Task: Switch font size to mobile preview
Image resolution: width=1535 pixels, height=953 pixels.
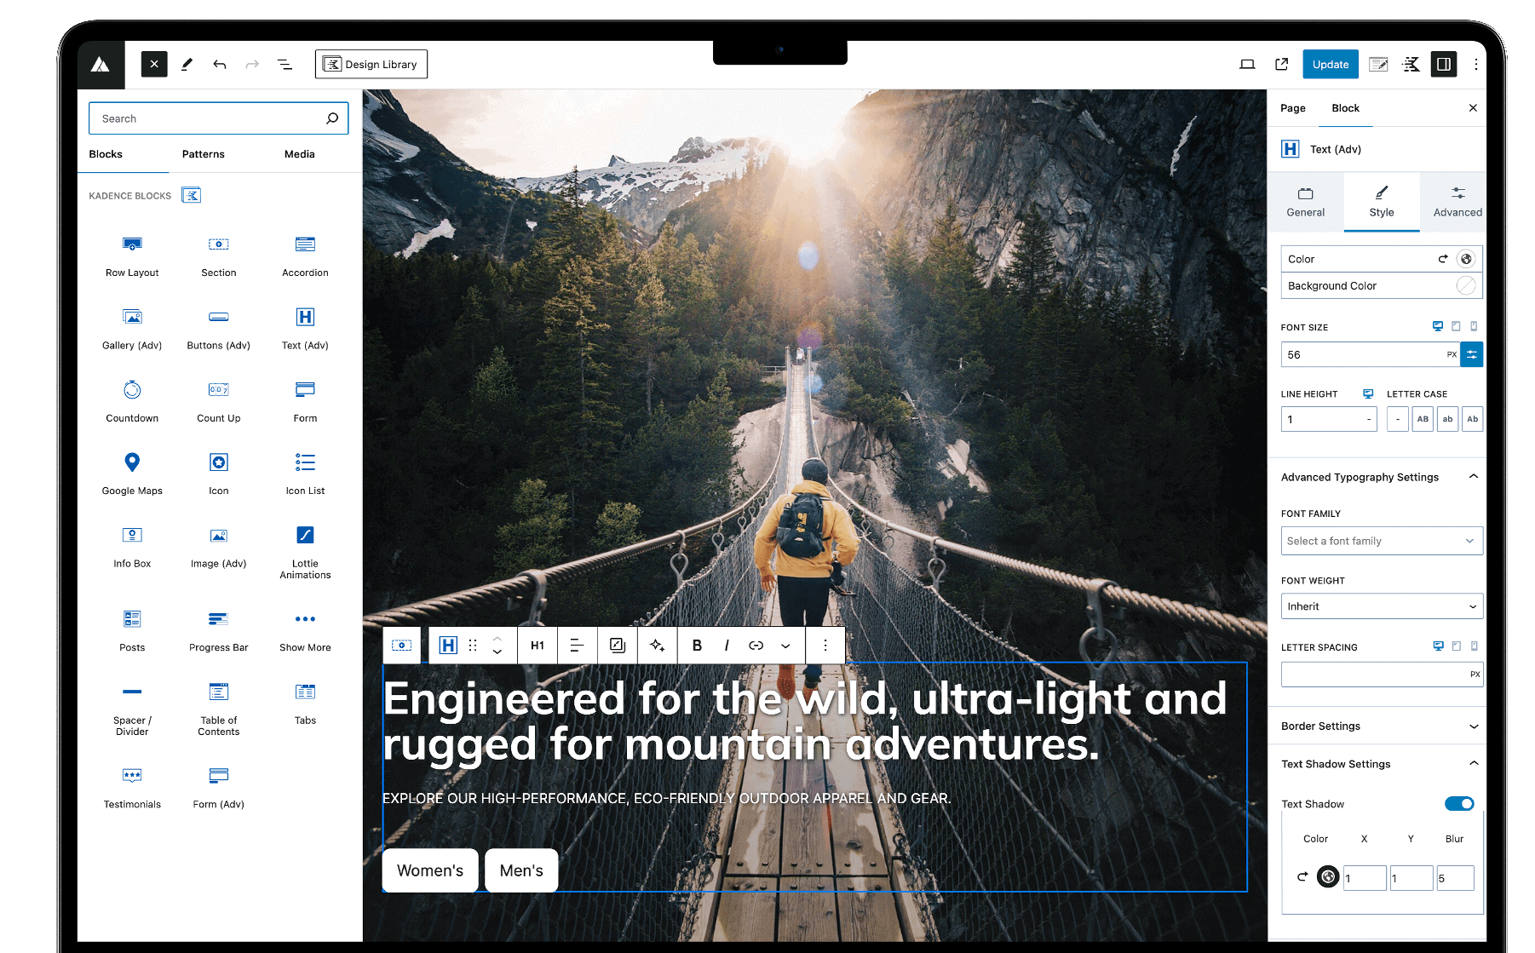Action: coord(1474,325)
